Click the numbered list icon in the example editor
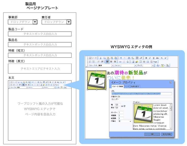The image size is (187, 146). (x=90, y=62)
